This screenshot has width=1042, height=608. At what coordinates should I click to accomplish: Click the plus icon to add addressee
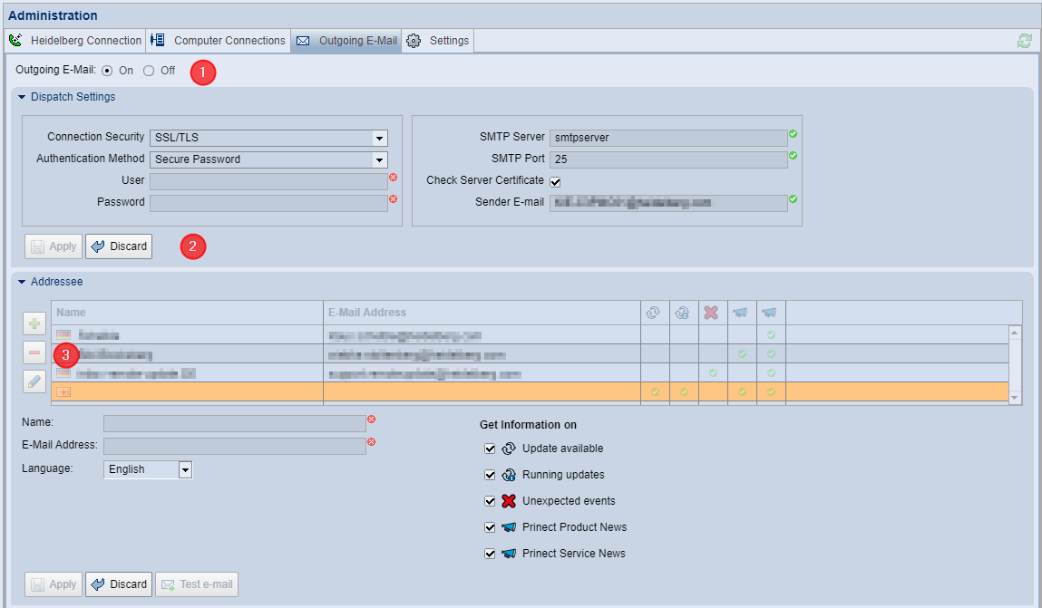[x=34, y=323]
